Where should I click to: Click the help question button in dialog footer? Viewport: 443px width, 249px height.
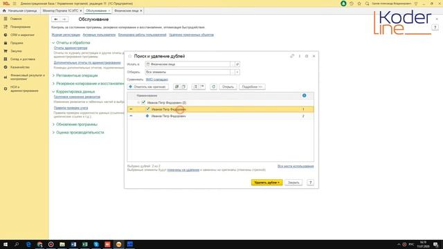[310, 183]
